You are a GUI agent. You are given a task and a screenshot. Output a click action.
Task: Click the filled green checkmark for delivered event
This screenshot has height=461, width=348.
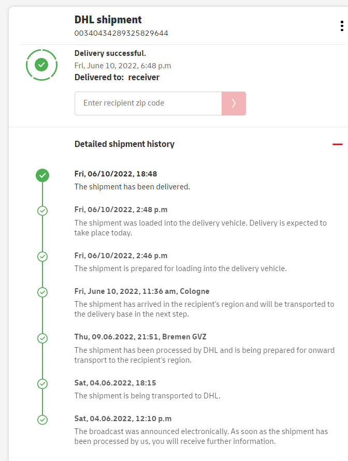point(43,175)
